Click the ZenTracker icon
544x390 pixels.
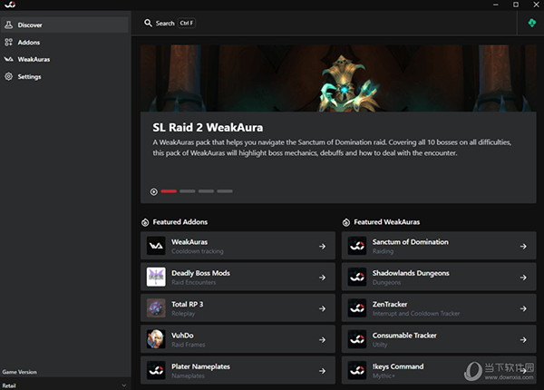click(357, 308)
